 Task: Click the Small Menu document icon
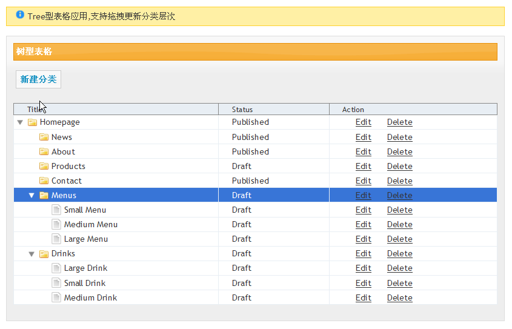(56, 210)
